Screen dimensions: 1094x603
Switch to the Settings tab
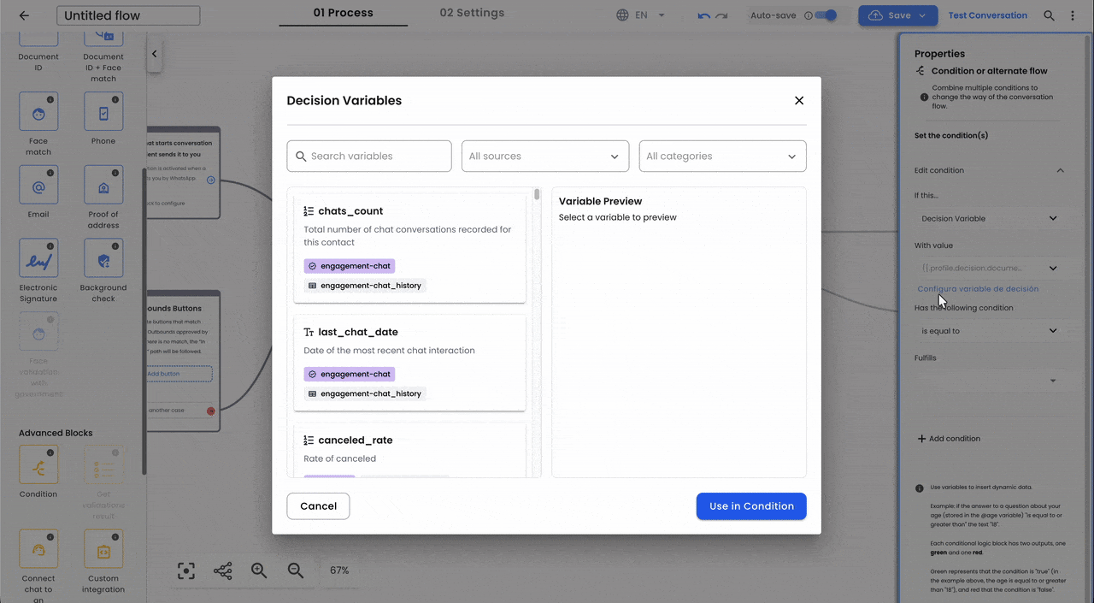tap(472, 13)
